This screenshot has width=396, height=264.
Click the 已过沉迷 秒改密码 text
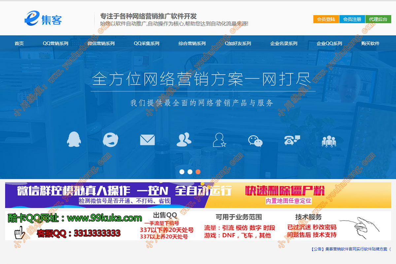pyautogui.click(x=312, y=227)
